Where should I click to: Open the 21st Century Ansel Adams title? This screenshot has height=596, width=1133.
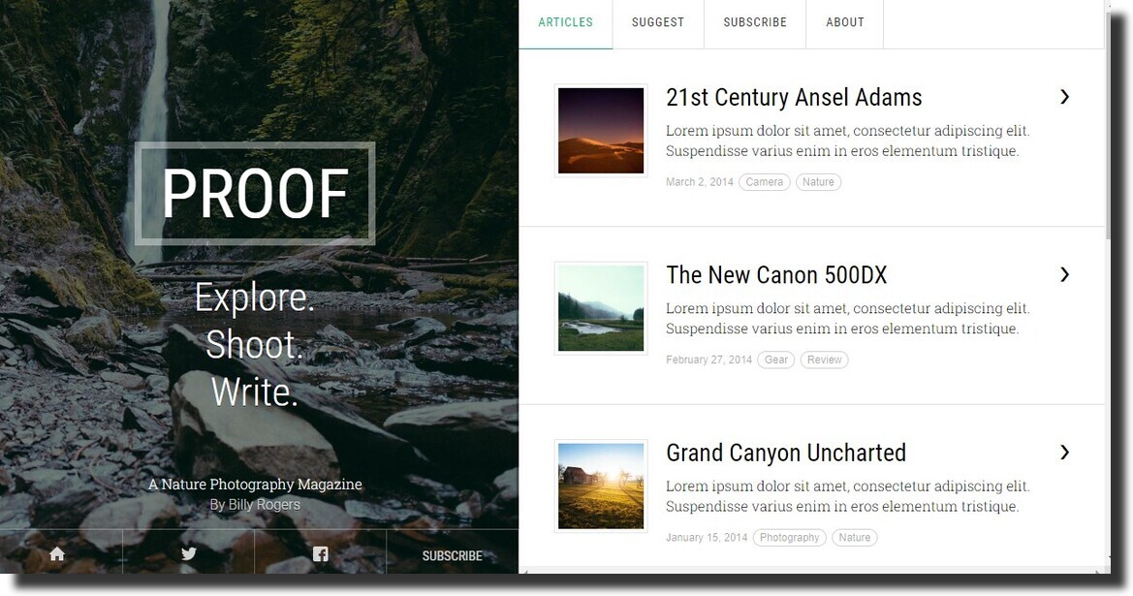794,97
